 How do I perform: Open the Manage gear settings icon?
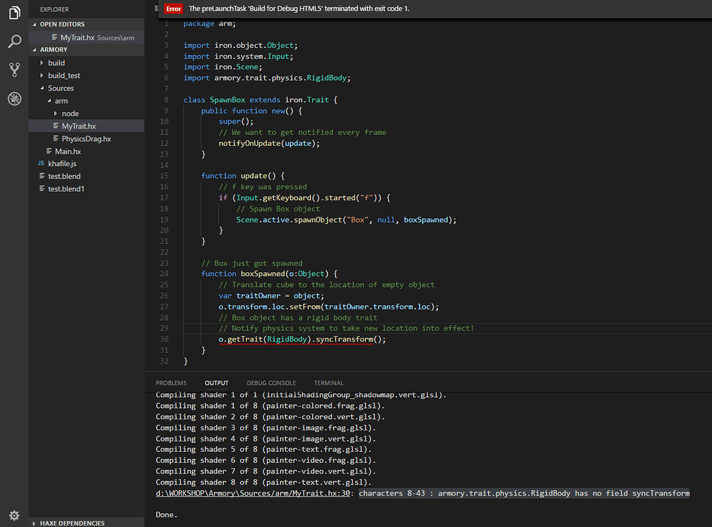coord(14,515)
